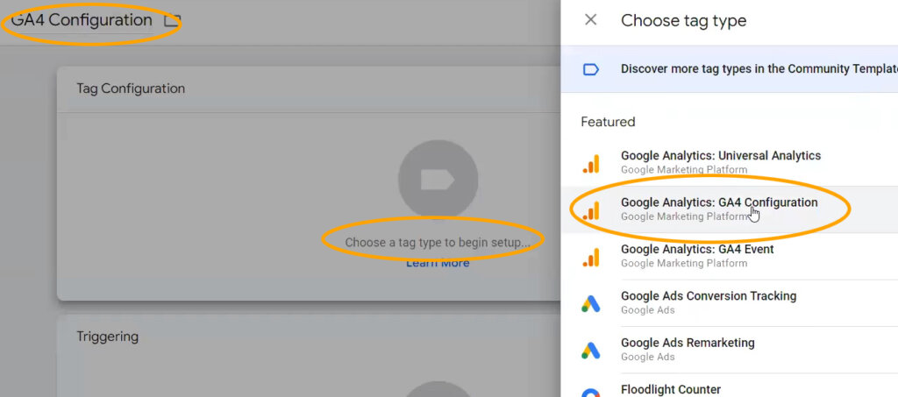This screenshot has width=898, height=397.
Task: Click the GA4 Event bar chart icon
Action: click(x=590, y=258)
